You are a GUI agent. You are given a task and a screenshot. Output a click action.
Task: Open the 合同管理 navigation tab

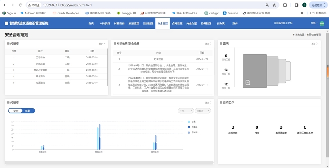coord(177,23)
